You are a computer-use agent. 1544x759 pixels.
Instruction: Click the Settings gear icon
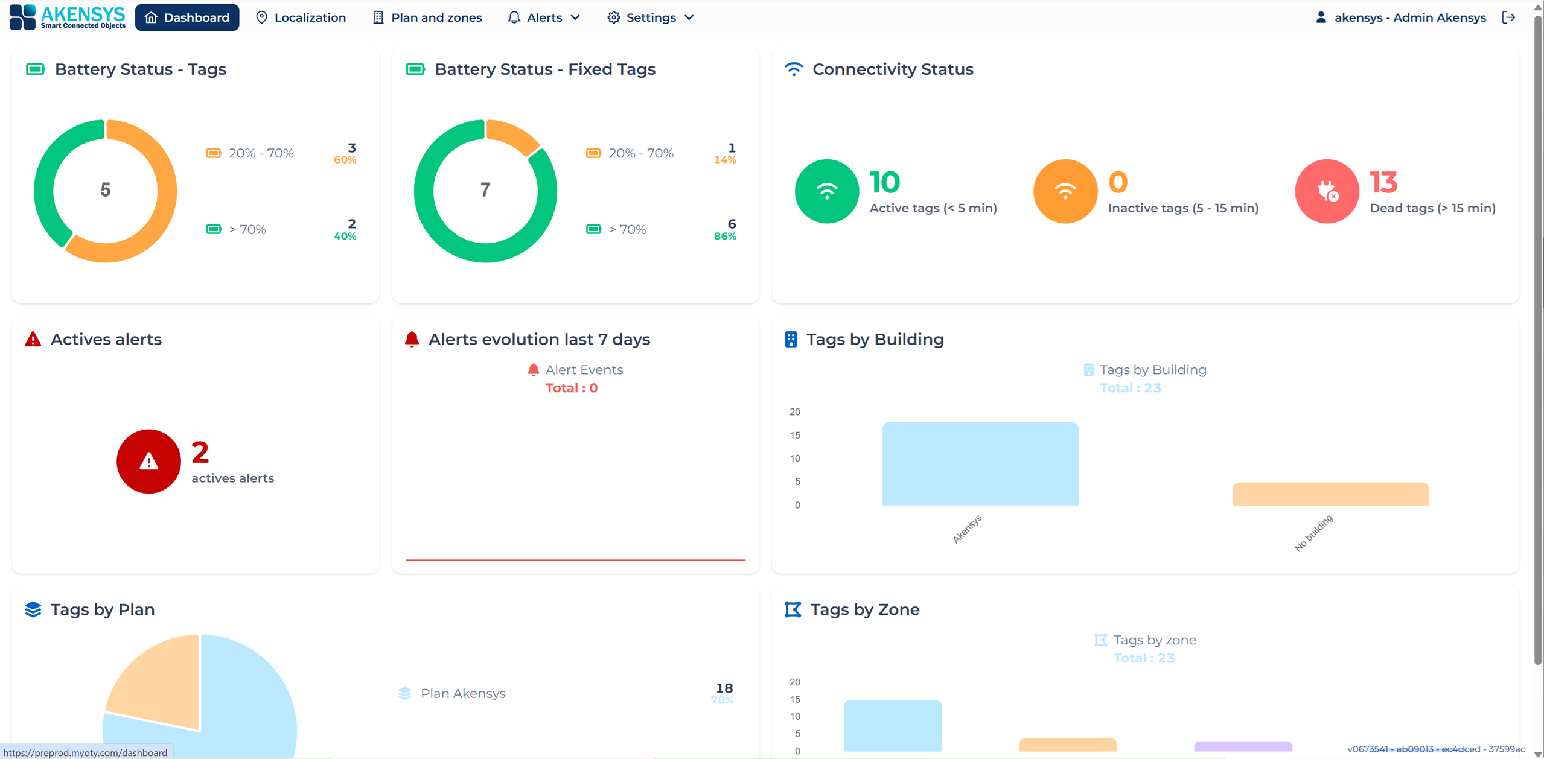click(x=613, y=17)
